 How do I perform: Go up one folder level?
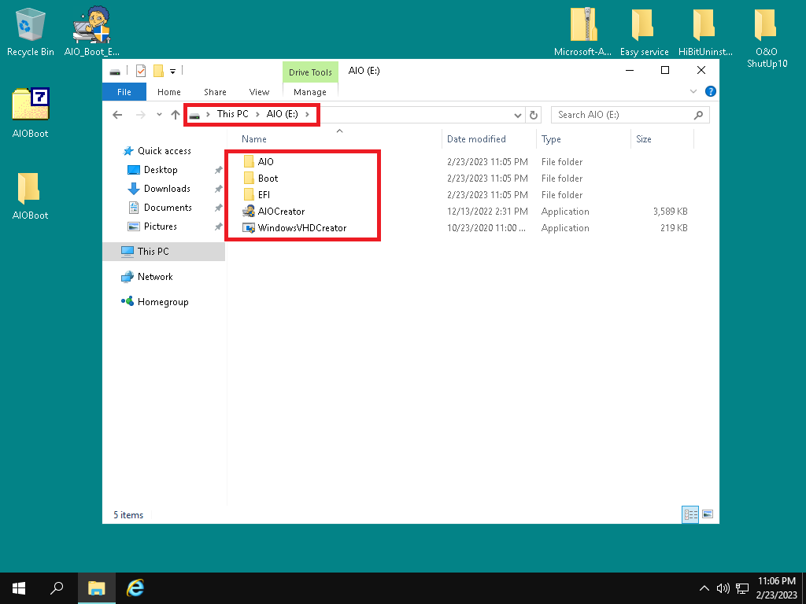pos(176,115)
